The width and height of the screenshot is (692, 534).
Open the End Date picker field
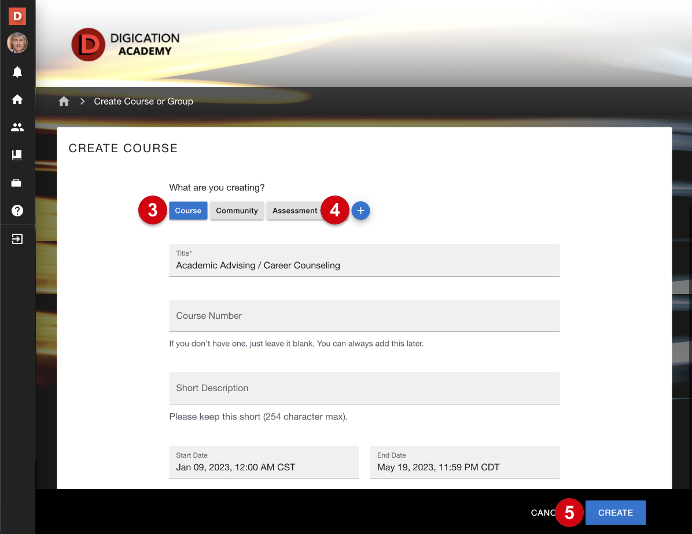pos(465,462)
